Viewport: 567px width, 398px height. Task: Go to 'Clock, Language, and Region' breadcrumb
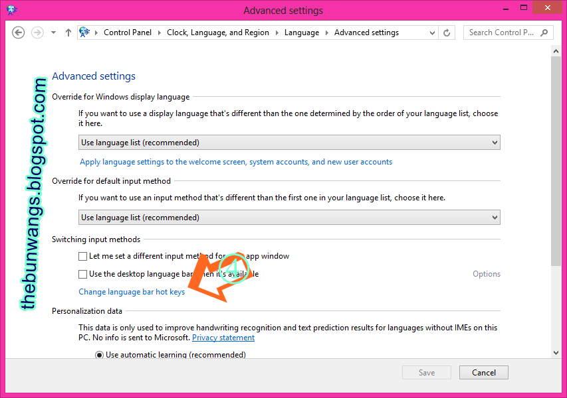217,32
